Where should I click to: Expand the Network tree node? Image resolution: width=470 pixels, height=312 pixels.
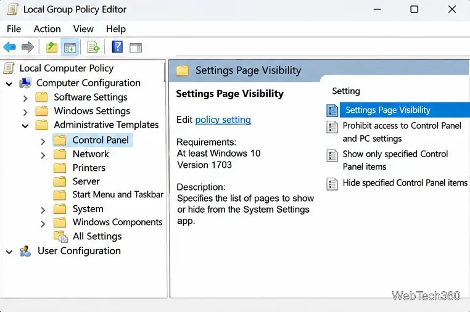pos(43,155)
